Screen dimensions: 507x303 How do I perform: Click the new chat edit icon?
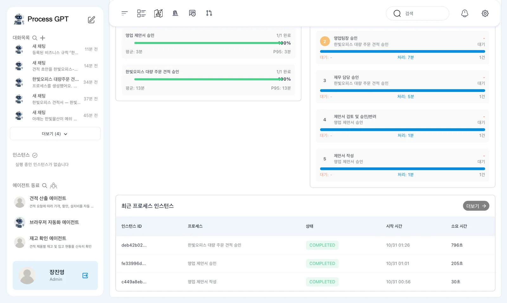(91, 20)
